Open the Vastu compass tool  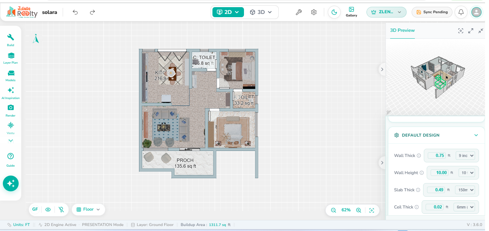(x=10, y=128)
